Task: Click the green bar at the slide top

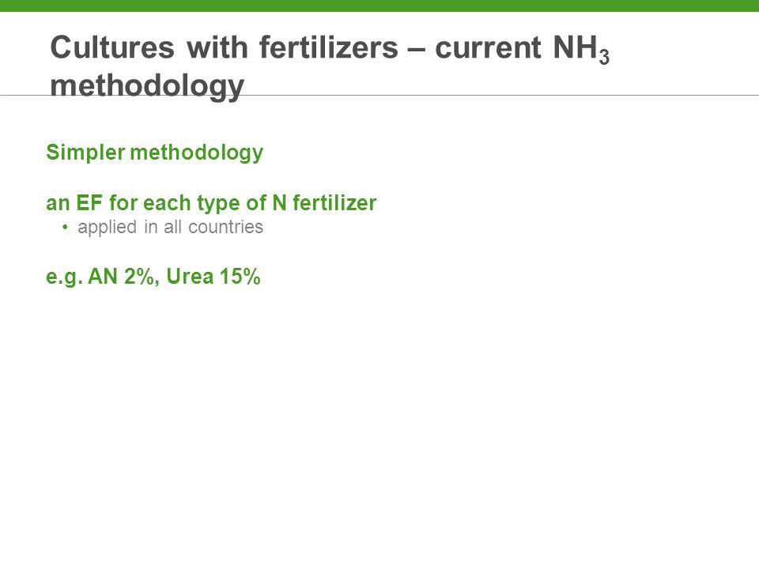Action: point(379,6)
